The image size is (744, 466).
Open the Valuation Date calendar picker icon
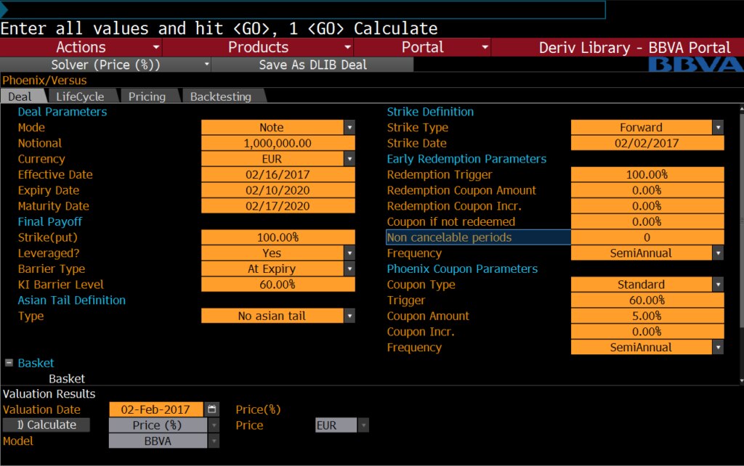tap(211, 409)
